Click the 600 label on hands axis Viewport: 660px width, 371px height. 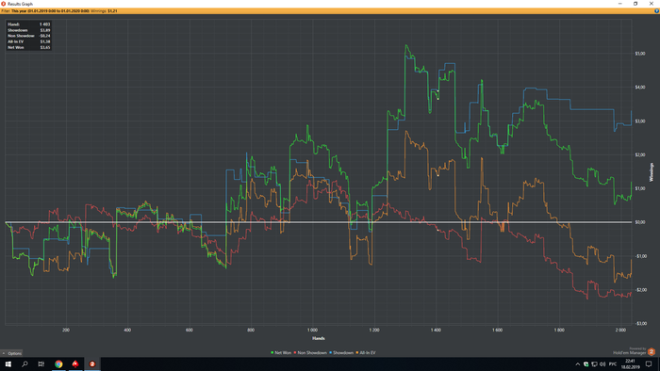click(x=189, y=331)
